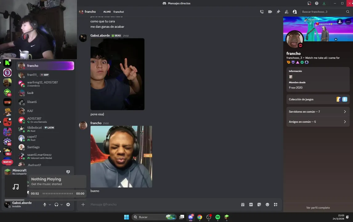Click the taskbar Buscar search box
Viewport: 353px width, 222px height.
(x=154, y=217)
